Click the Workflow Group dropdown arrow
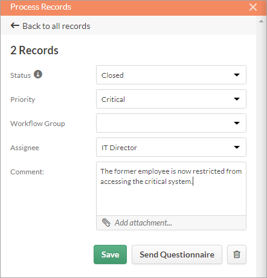 (x=237, y=123)
